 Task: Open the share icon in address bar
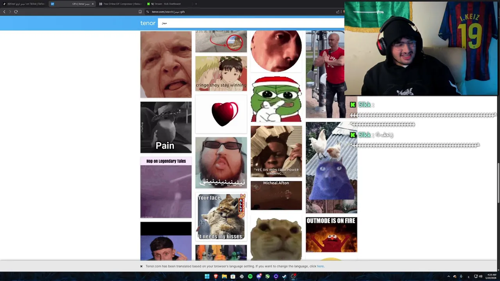[x=338, y=12]
